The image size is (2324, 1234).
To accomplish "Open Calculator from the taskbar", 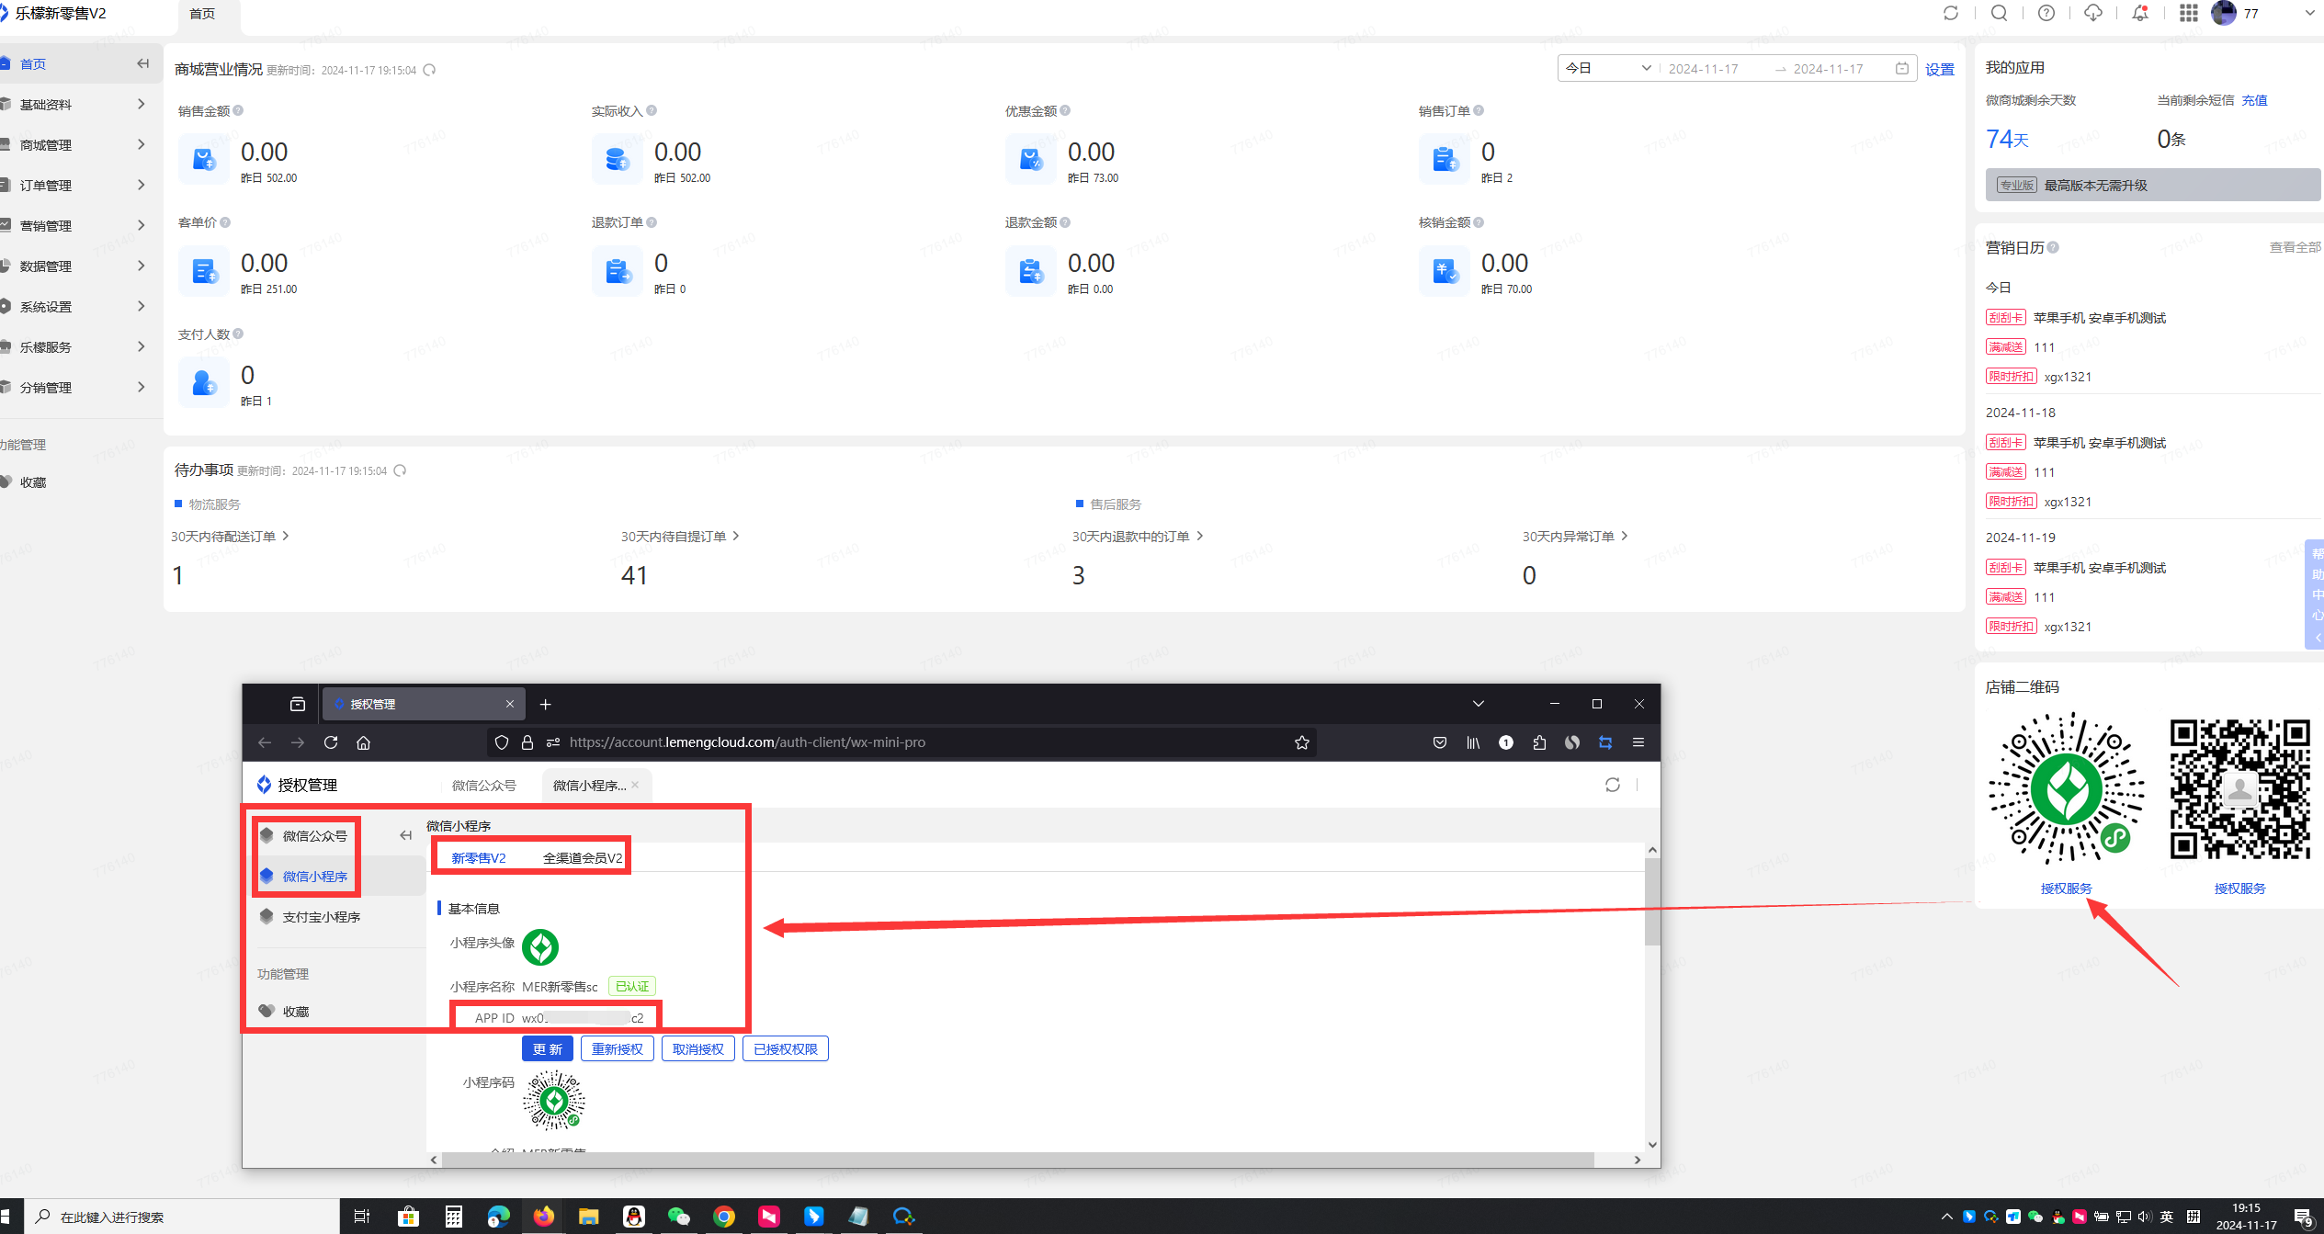I will (x=453, y=1217).
